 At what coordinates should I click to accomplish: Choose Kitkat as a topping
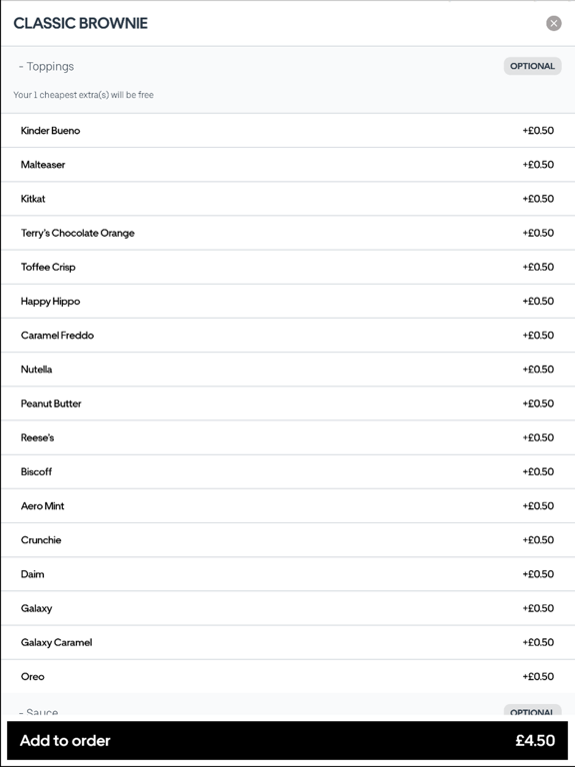287,199
